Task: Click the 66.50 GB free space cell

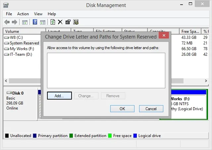Action: (189, 49)
